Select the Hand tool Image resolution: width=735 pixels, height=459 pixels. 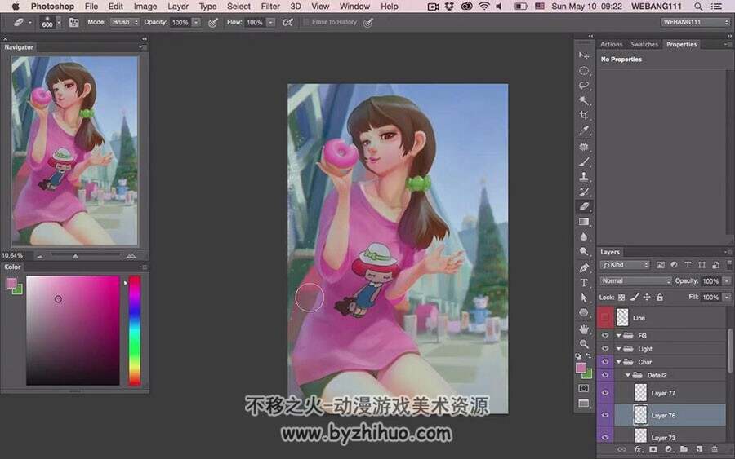point(584,329)
